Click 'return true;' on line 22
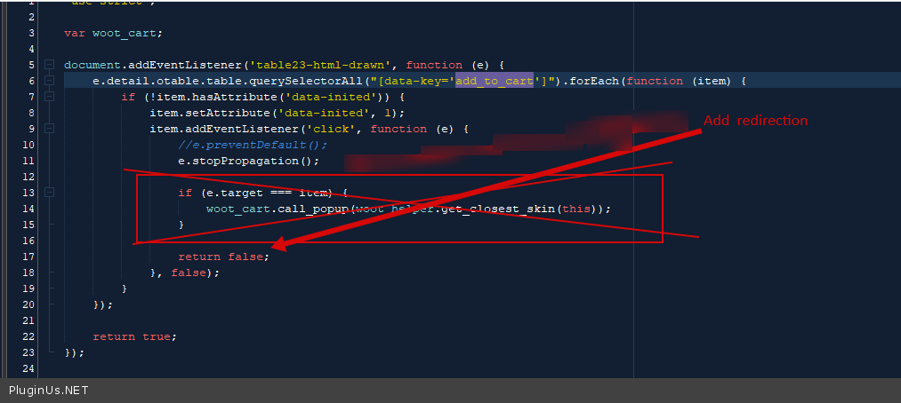This screenshot has width=901, height=403. (134, 336)
